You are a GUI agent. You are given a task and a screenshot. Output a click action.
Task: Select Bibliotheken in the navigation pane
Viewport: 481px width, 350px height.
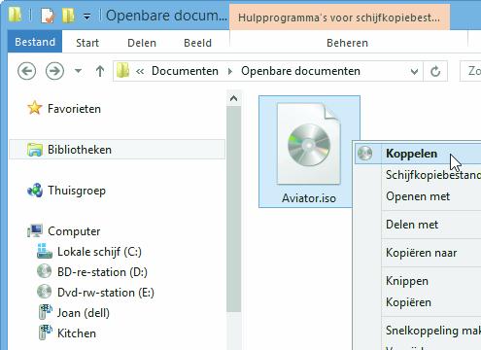click(x=117, y=150)
